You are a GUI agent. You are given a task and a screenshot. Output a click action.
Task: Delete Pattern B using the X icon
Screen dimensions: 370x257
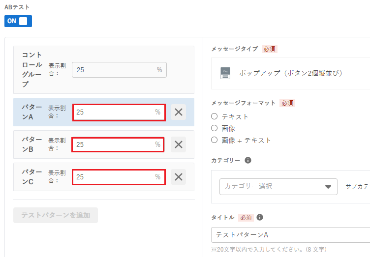179,144
